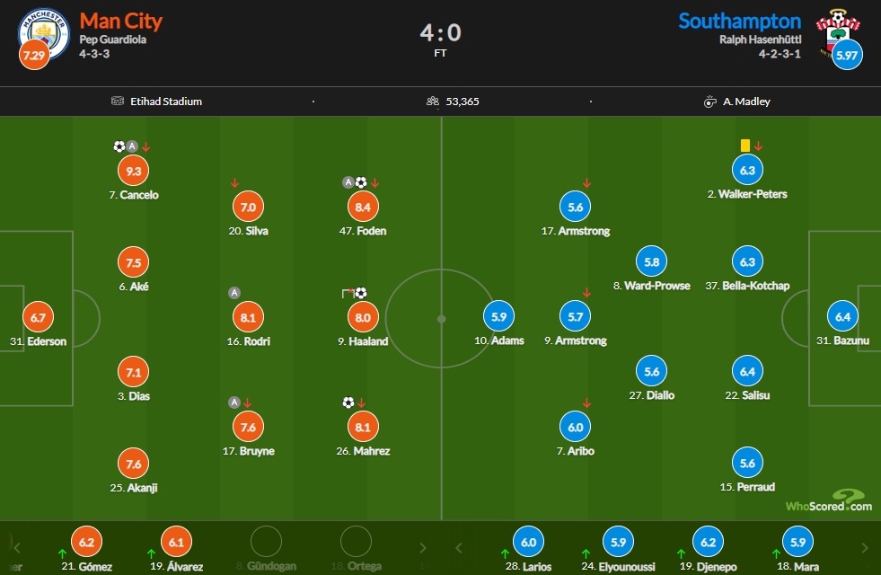Open the Man City team link

coord(121,21)
